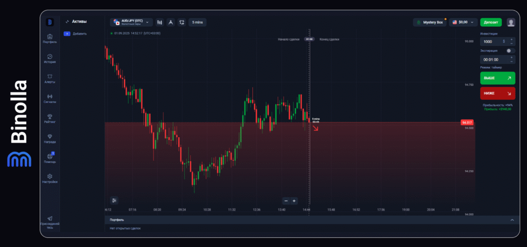Increase the investment amount with plus stepper
Image resolution: width=527 pixels, height=247 pixels.
point(512,39)
